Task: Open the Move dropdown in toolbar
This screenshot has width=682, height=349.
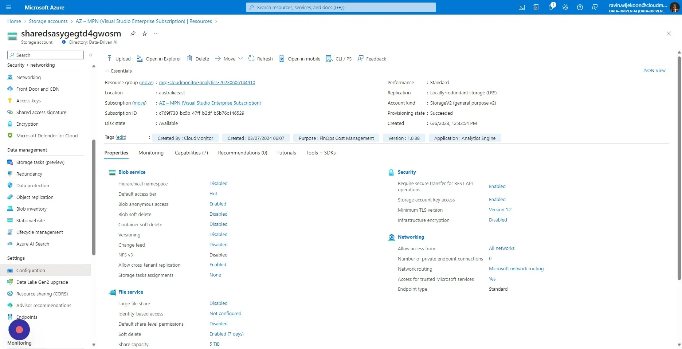Action: tap(229, 59)
